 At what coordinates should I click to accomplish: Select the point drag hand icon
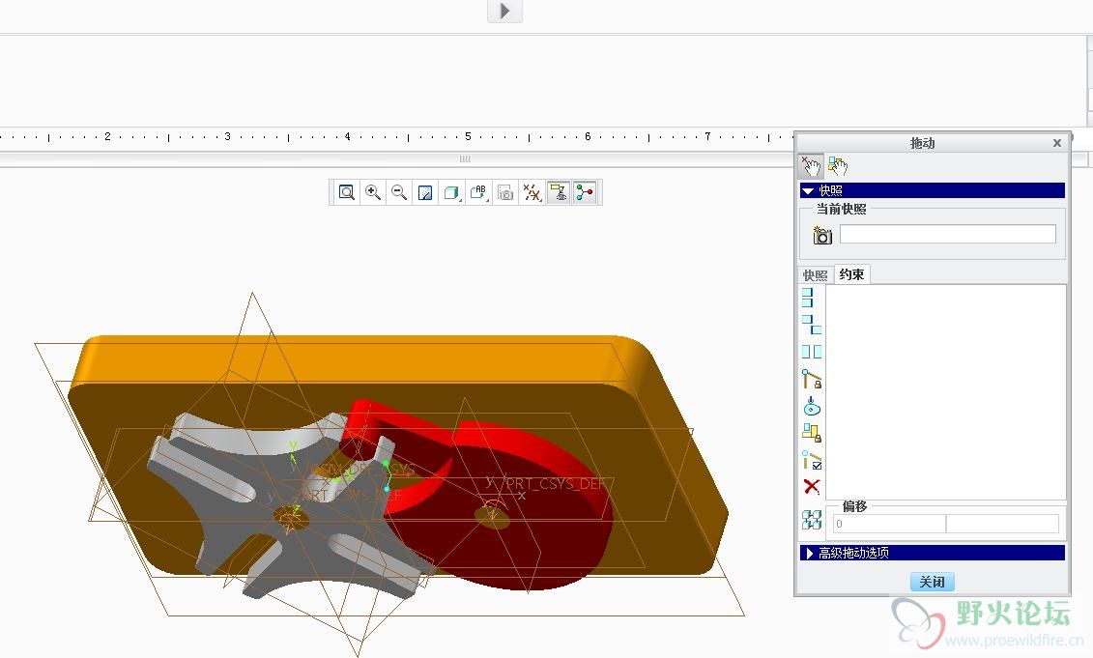click(x=811, y=166)
